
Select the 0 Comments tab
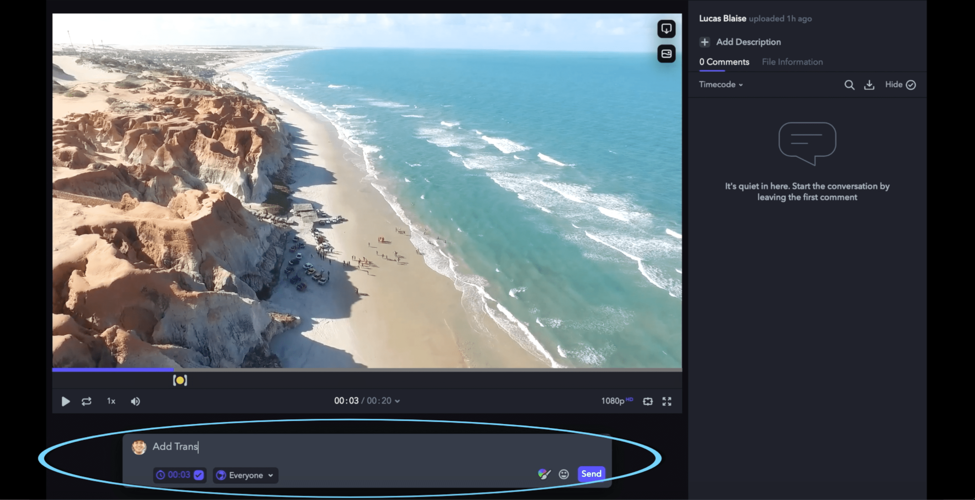point(724,62)
